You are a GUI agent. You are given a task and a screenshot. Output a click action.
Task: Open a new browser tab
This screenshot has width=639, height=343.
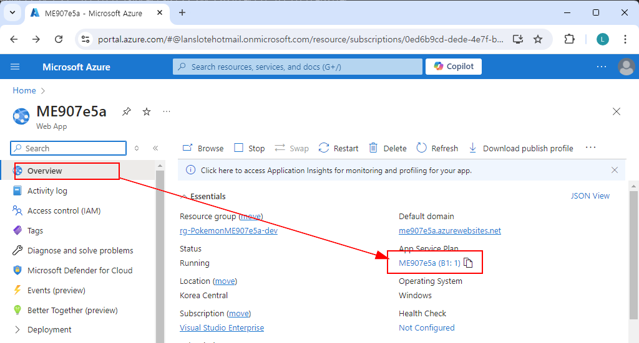click(x=182, y=12)
